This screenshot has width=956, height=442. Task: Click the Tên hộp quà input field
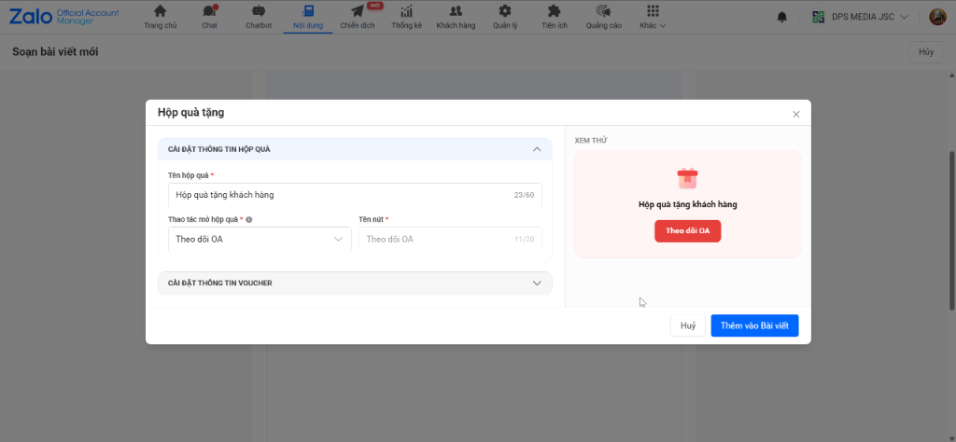coord(355,195)
